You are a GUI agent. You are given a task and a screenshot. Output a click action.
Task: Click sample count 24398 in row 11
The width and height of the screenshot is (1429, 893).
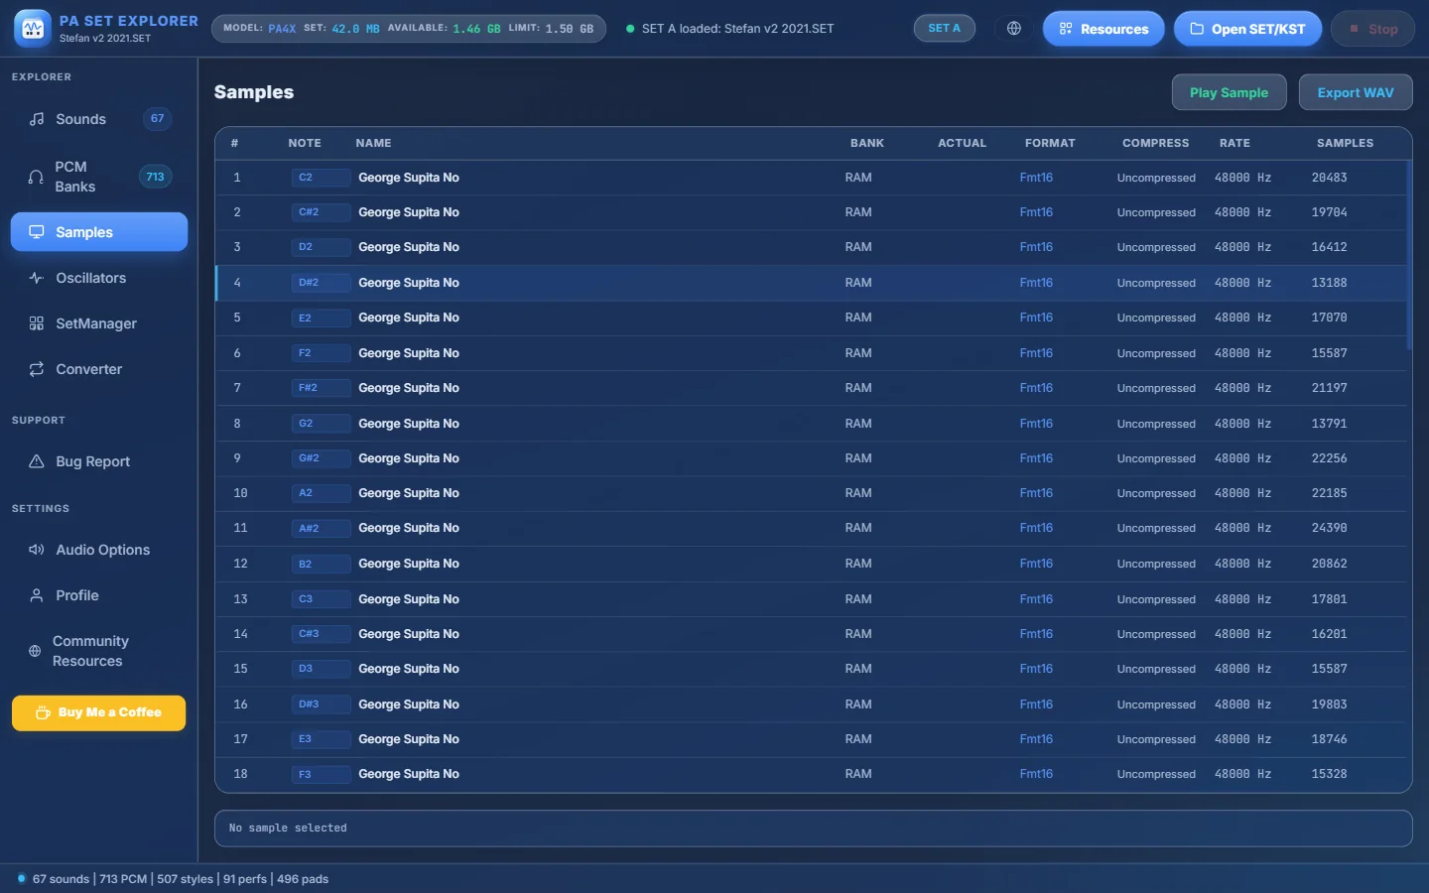click(x=1329, y=528)
